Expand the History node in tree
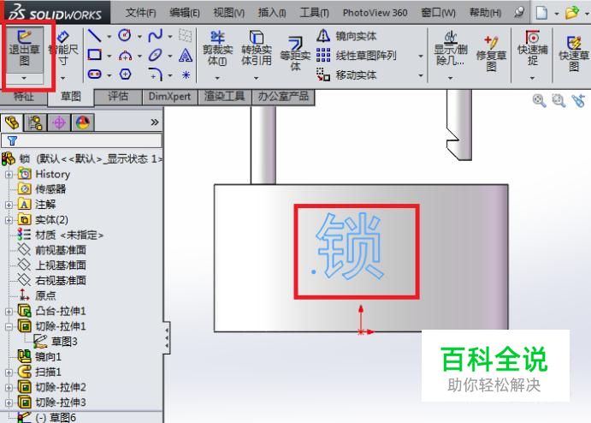591x423 pixels. click(x=9, y=175)
